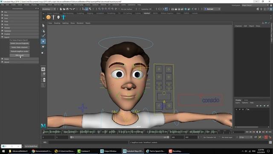Click the go to start of range button
This screenshot has width=273, height=154.
click(x=247, y=132)
